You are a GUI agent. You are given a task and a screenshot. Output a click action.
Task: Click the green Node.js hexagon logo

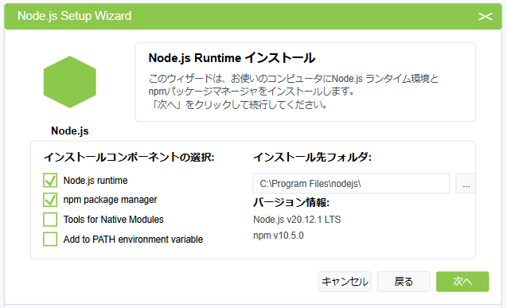point(70,82)
